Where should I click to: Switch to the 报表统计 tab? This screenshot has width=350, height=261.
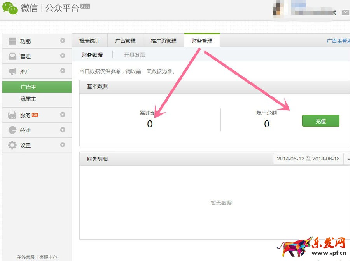point(89,41)
